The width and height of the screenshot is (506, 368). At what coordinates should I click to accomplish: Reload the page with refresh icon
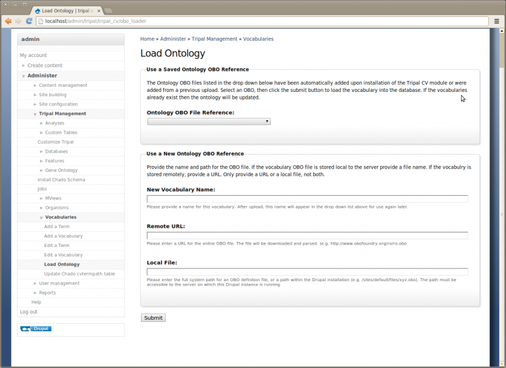(29, 21)
